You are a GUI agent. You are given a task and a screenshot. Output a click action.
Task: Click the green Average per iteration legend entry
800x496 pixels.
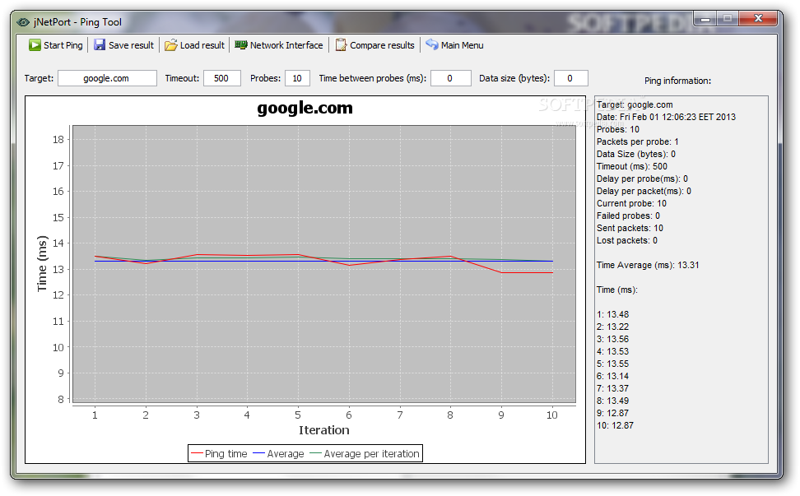tap(365, 454)
